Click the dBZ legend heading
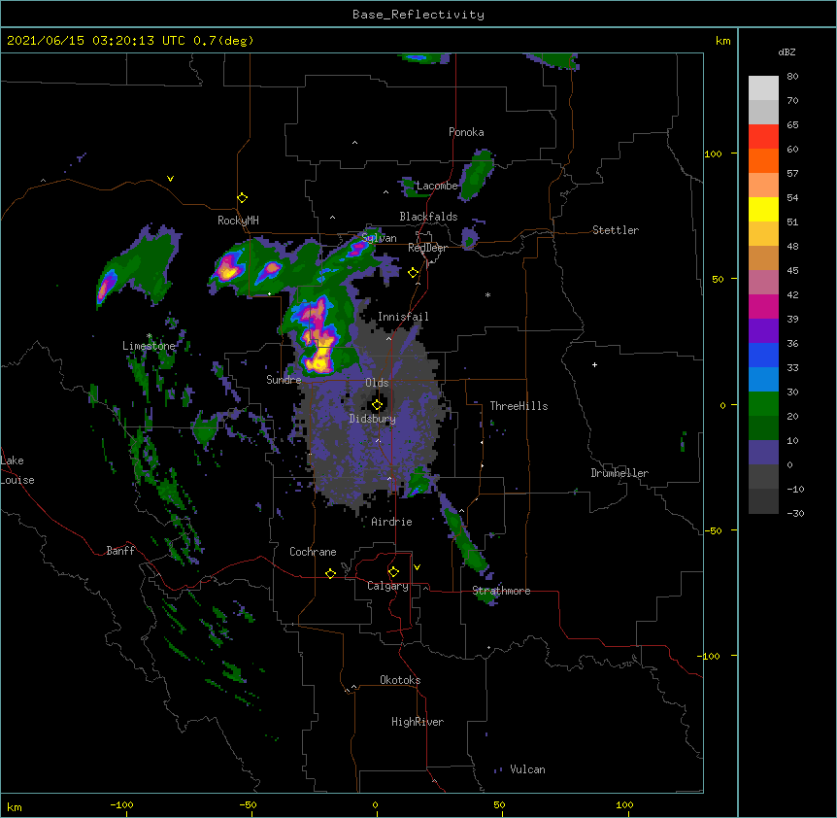The width and height of the screenshot is (837, 818). [787, 51]
